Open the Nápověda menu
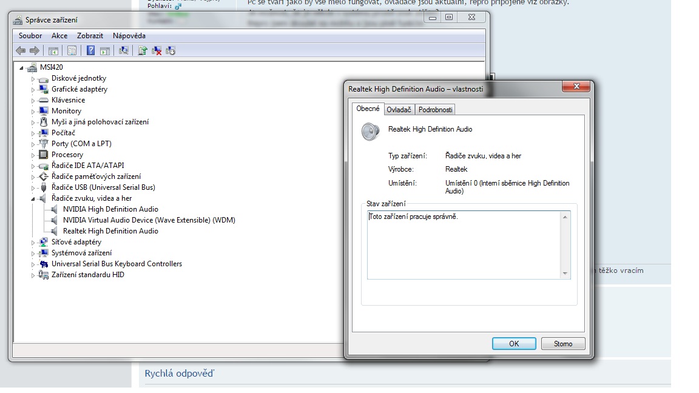 129,36
